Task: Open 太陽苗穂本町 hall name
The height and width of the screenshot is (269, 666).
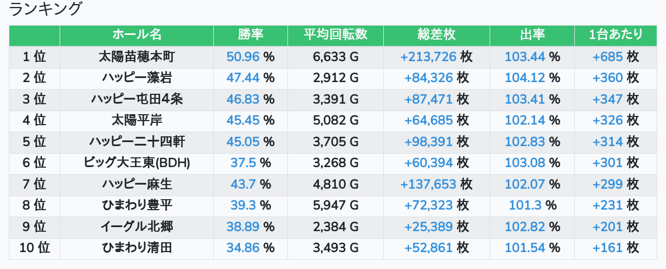Action: coord(137,56)
